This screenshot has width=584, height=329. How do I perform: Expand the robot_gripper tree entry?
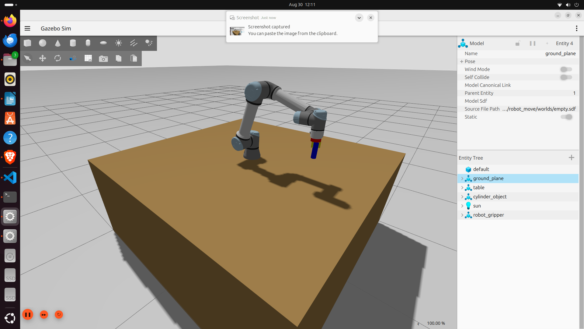coord(462,215)
